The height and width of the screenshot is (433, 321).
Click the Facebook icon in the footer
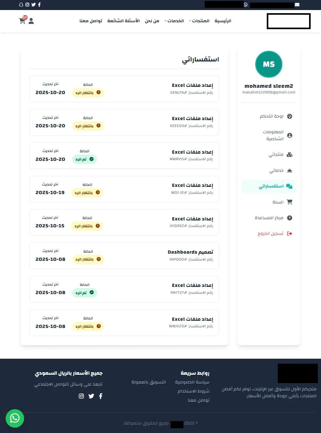click(100, 396)
